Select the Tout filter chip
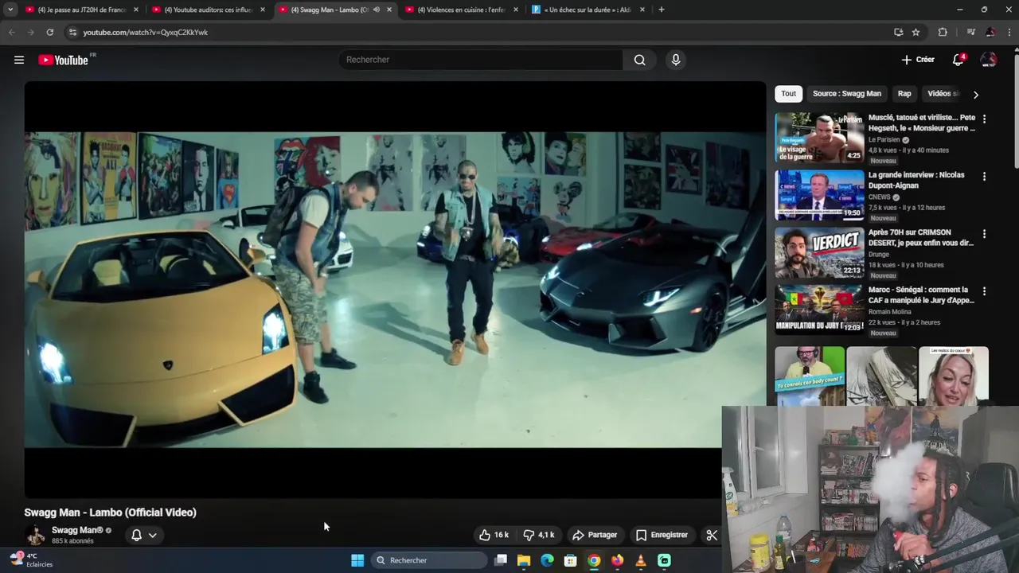Screen dimensions: 1019x573 788,93
